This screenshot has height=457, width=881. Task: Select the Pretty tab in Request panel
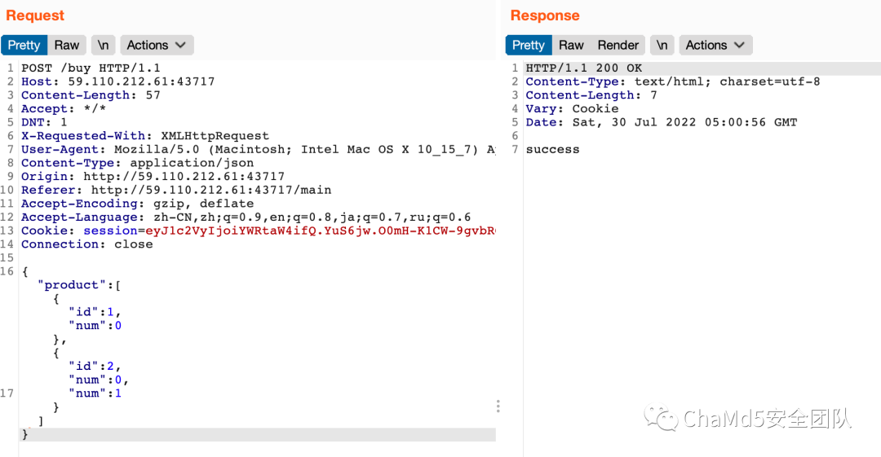point(24,45)
